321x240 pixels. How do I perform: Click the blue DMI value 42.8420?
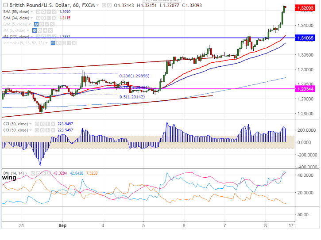(77, 173)
